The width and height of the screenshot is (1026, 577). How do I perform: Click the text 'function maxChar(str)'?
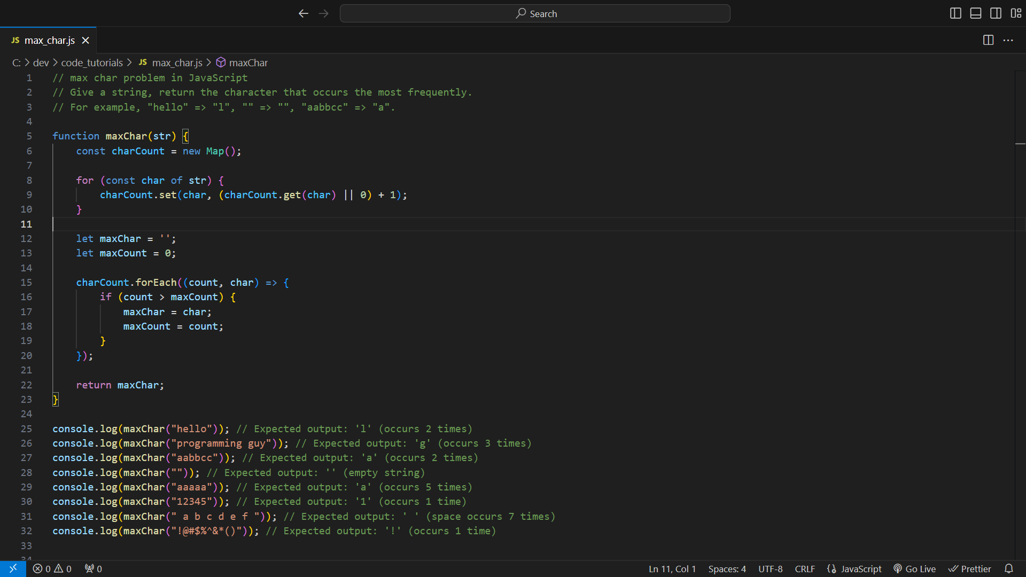[114, 136]
